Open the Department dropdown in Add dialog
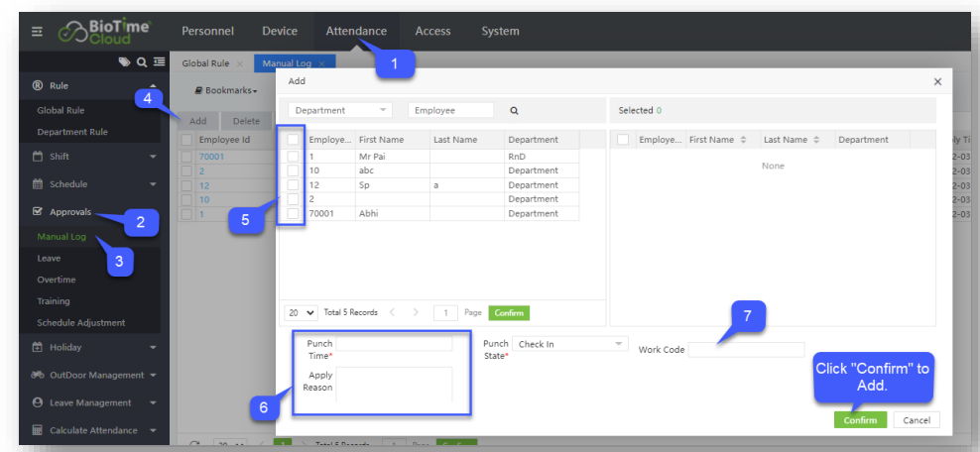Image resolution: width=980 pixels, height=452 pixels. pyautogui.click(x=339, y=111)
